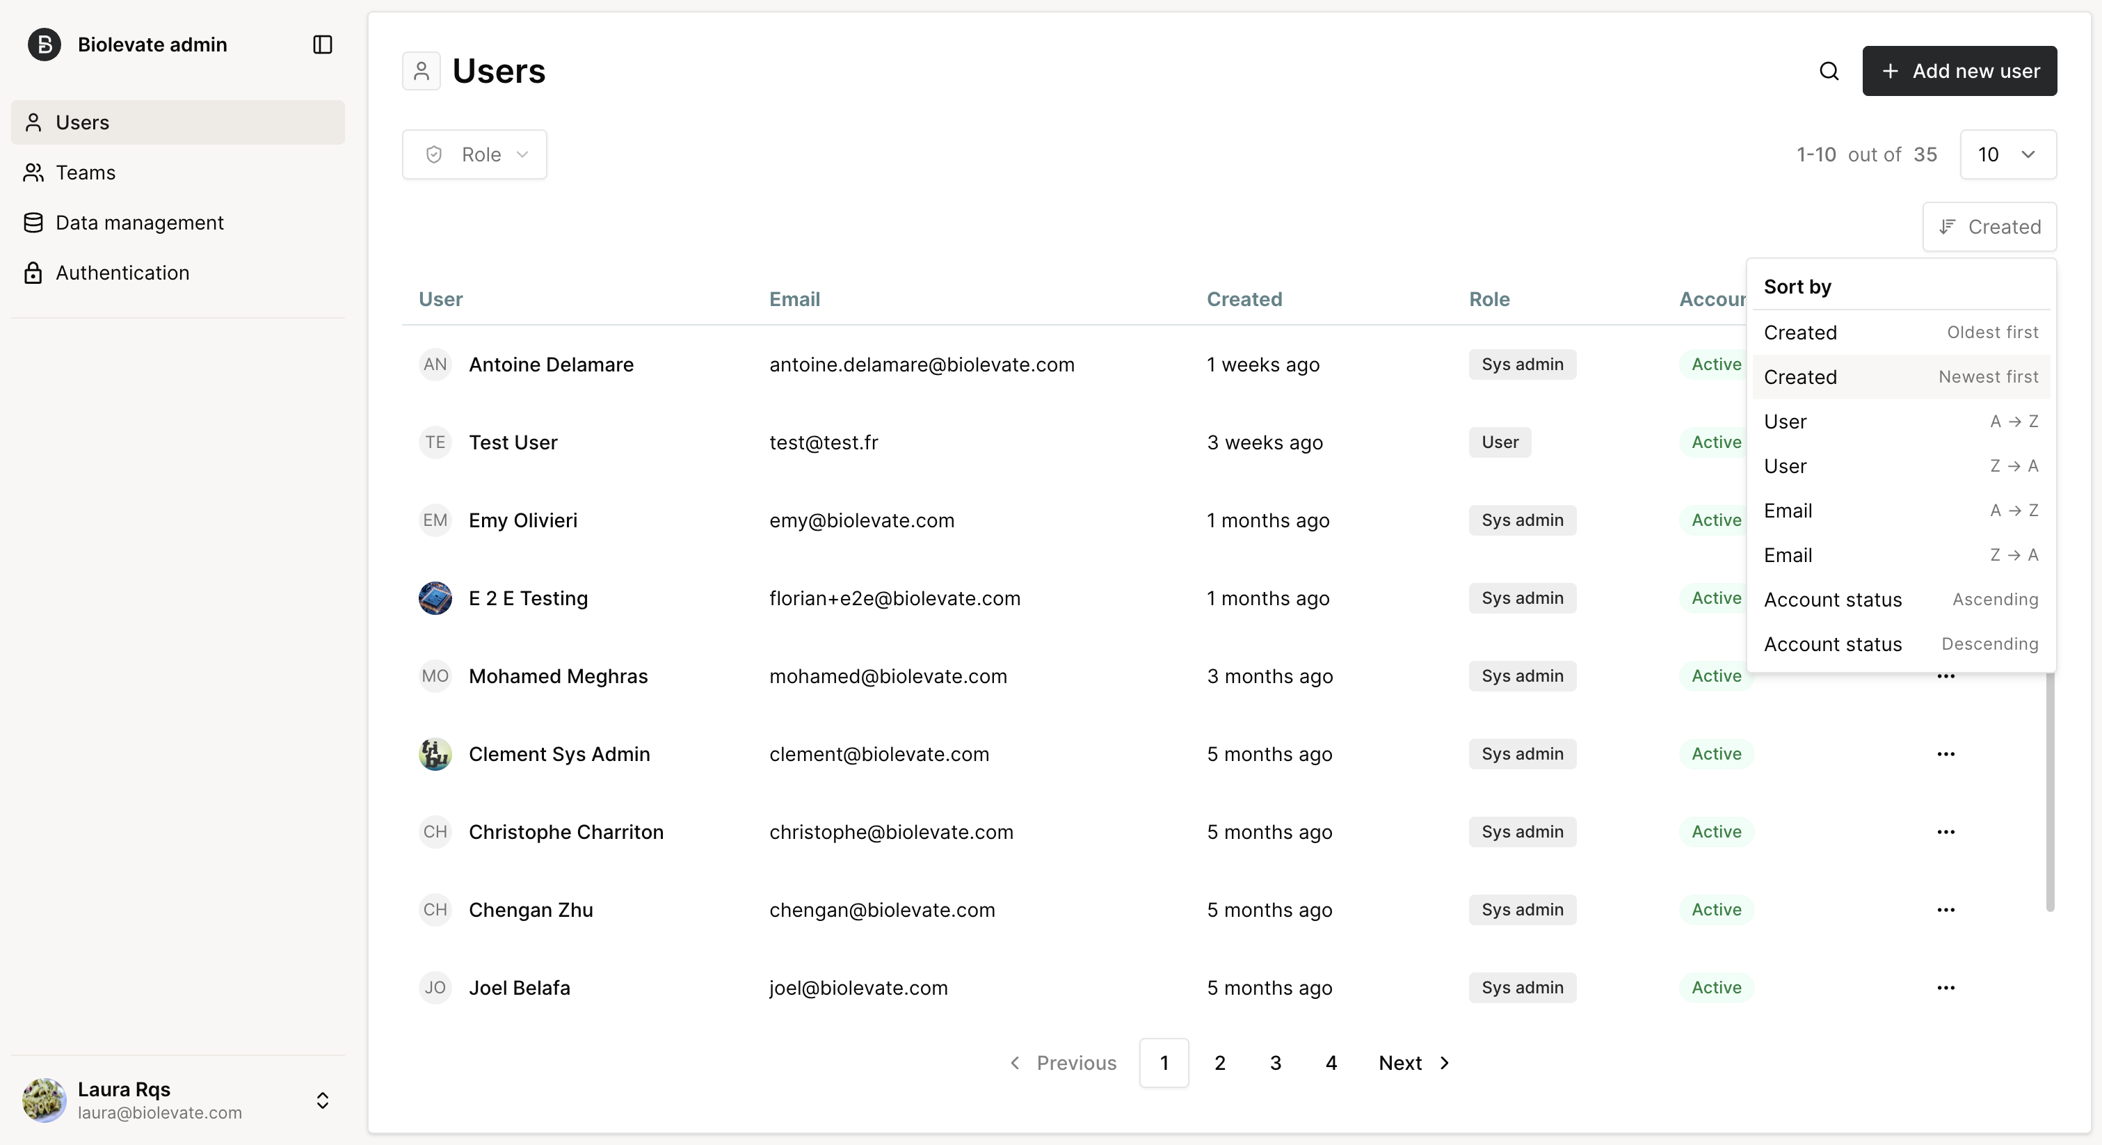Go to Users in sidebar
2102x1145 pixels.
tap(178, 122)
